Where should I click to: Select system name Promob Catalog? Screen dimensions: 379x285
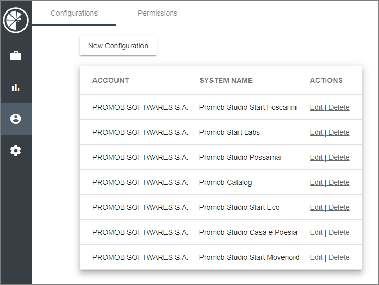click(x=226, y=182)
